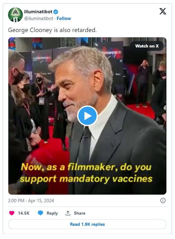175x239 pixels.
Task: Click the blue verified badge
Action: pyautogui.click(x=56, y=12)
